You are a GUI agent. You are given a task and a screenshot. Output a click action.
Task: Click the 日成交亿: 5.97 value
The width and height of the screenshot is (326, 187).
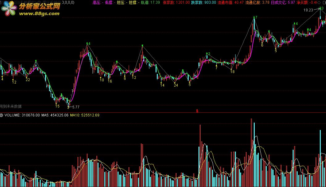tap(283, 2)
